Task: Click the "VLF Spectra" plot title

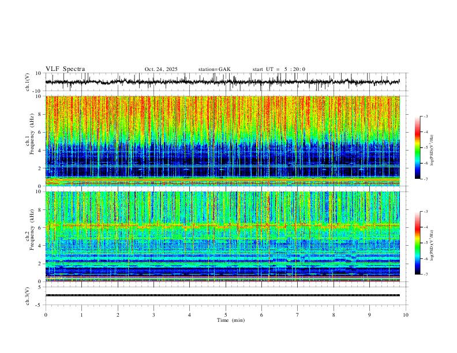Action: point(65,69)
